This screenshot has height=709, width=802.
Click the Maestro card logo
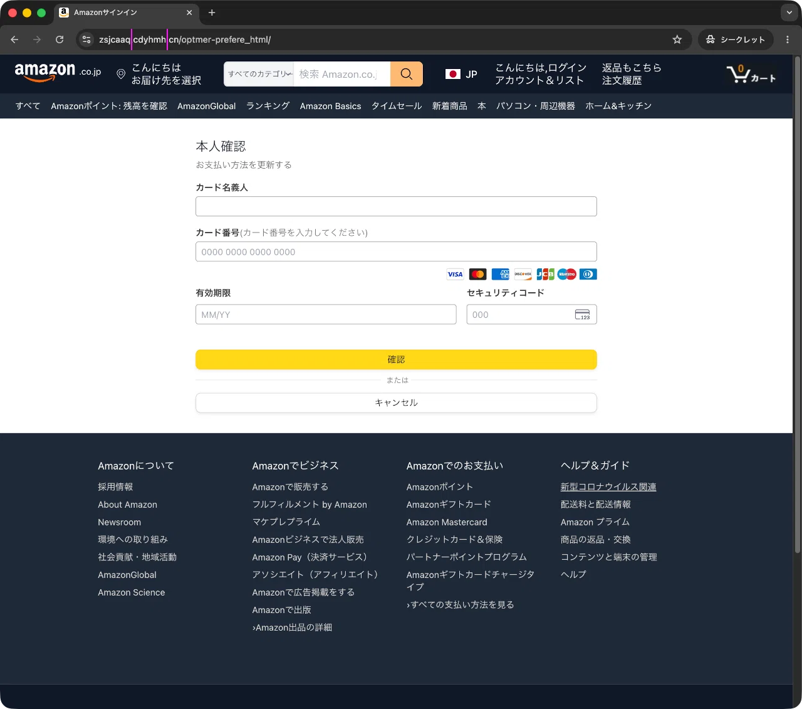click(566, 274)
